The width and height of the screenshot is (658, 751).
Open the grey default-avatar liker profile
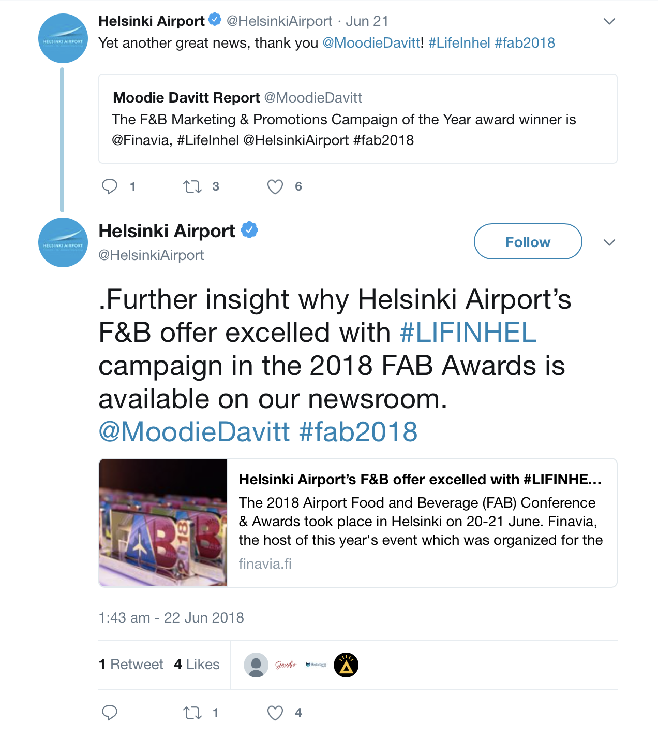click(256, 665)
